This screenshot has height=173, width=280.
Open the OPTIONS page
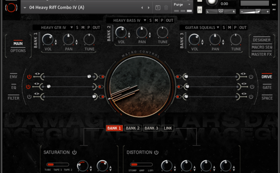tap(18, 51)
